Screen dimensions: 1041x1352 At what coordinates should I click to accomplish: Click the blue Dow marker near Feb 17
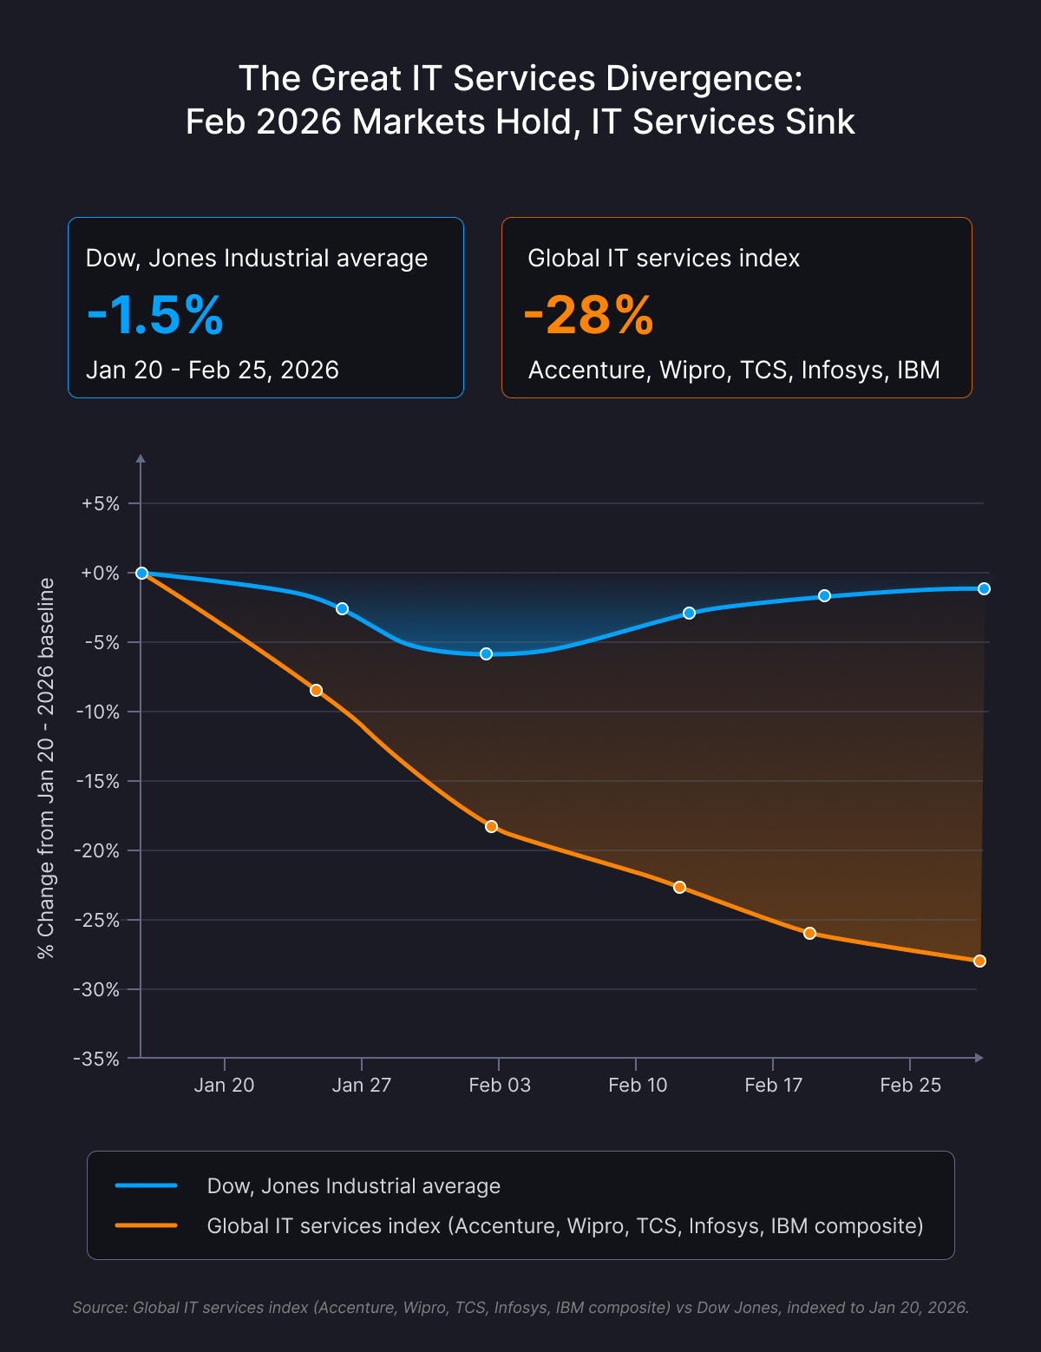(x=824, y=595)
